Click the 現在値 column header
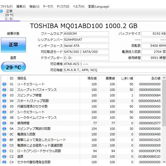 click(x=89, y=78)
